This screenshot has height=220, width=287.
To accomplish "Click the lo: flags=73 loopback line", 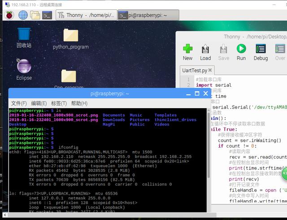I will click(63, 194).
